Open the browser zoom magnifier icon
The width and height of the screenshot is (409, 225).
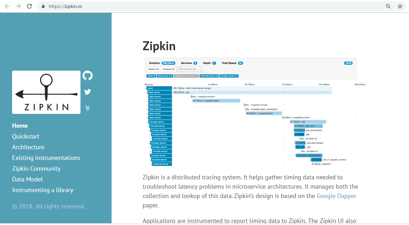tap(388, 6)
